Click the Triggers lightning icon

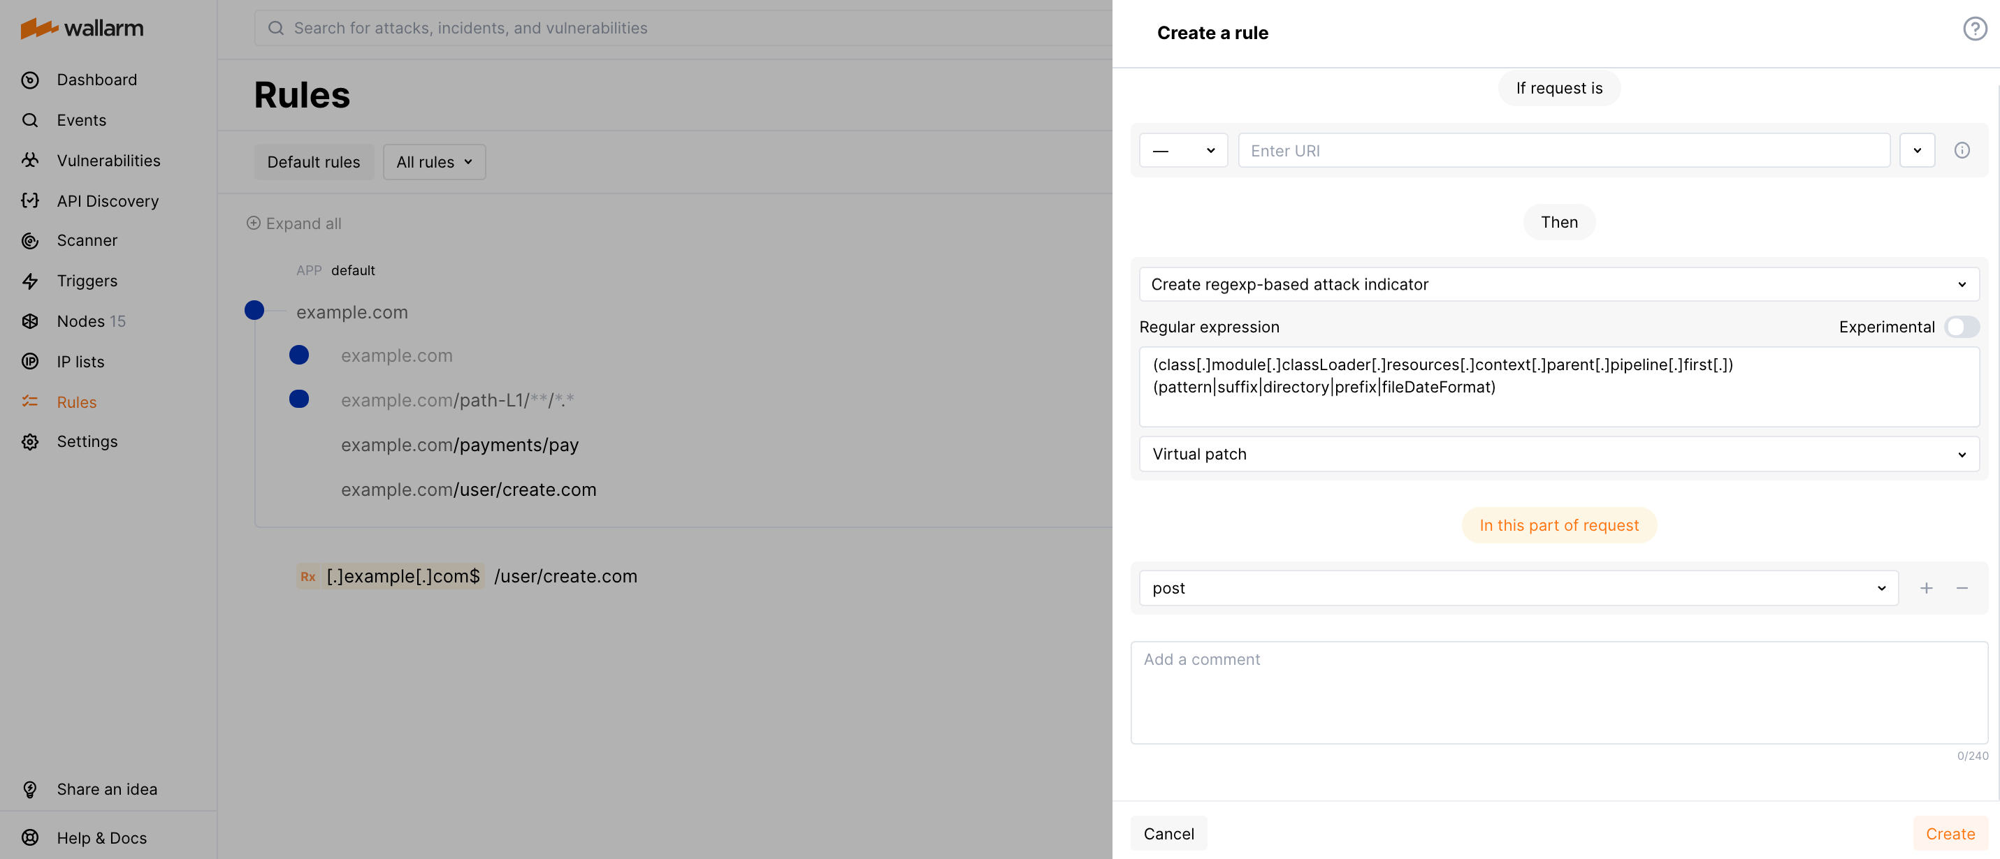[30, 281]
